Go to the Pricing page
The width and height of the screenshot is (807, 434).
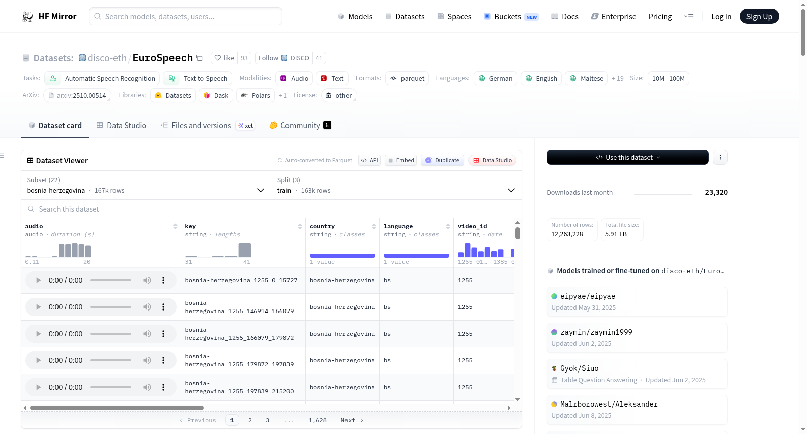660,17
